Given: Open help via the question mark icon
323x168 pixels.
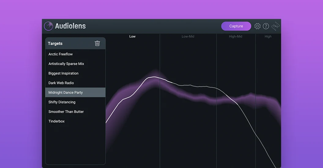Looking at the screenshot, I should [x=266, y=26].
